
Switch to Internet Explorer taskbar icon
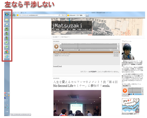7,56
